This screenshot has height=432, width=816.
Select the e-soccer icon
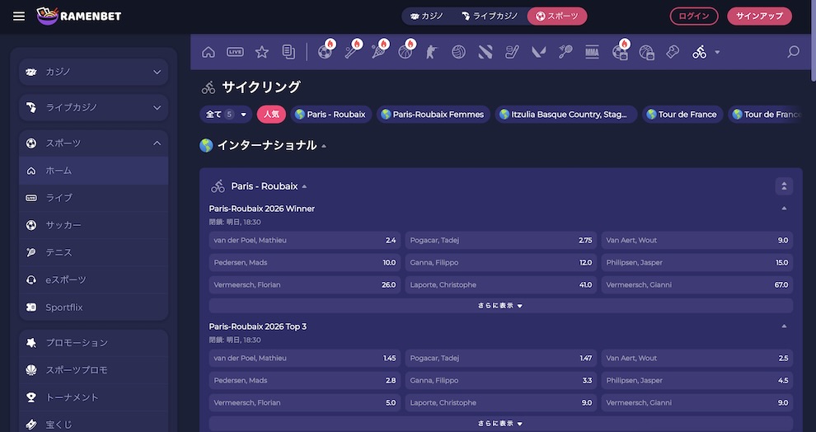coord(620,52)
